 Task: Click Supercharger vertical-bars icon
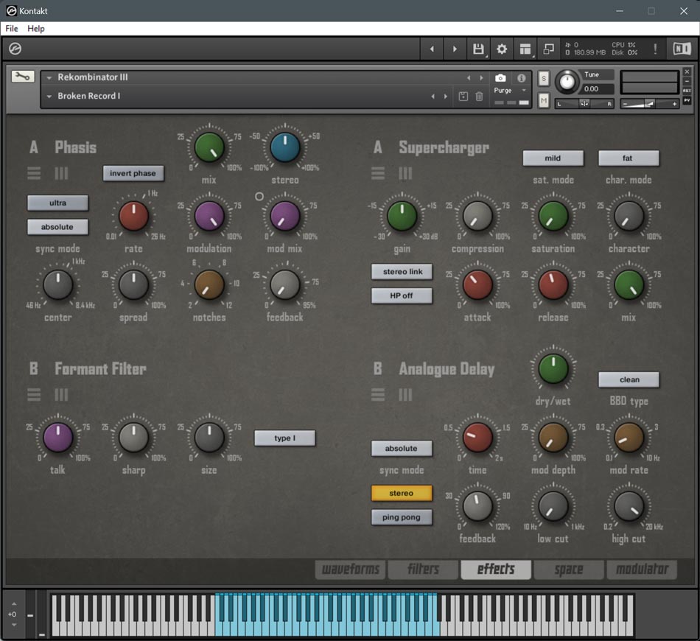pyautogui.click(x=405, y=173)
